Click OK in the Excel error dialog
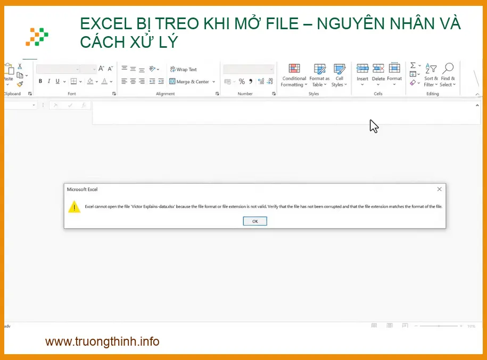The image size is (487, 360). coord(255,221)
